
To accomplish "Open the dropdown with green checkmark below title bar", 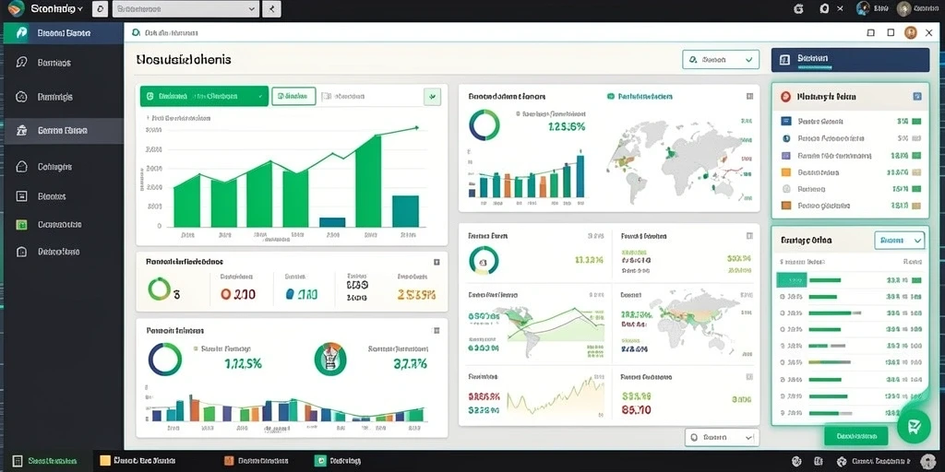I will pyautogui.click(x=720, y=60).
